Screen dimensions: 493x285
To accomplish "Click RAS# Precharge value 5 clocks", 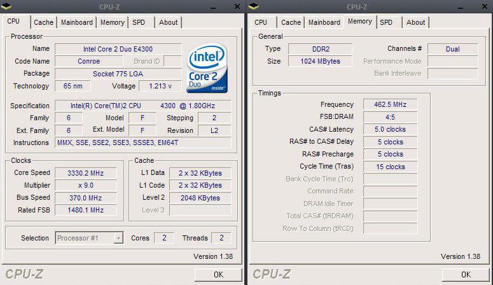I will point(390,154).
